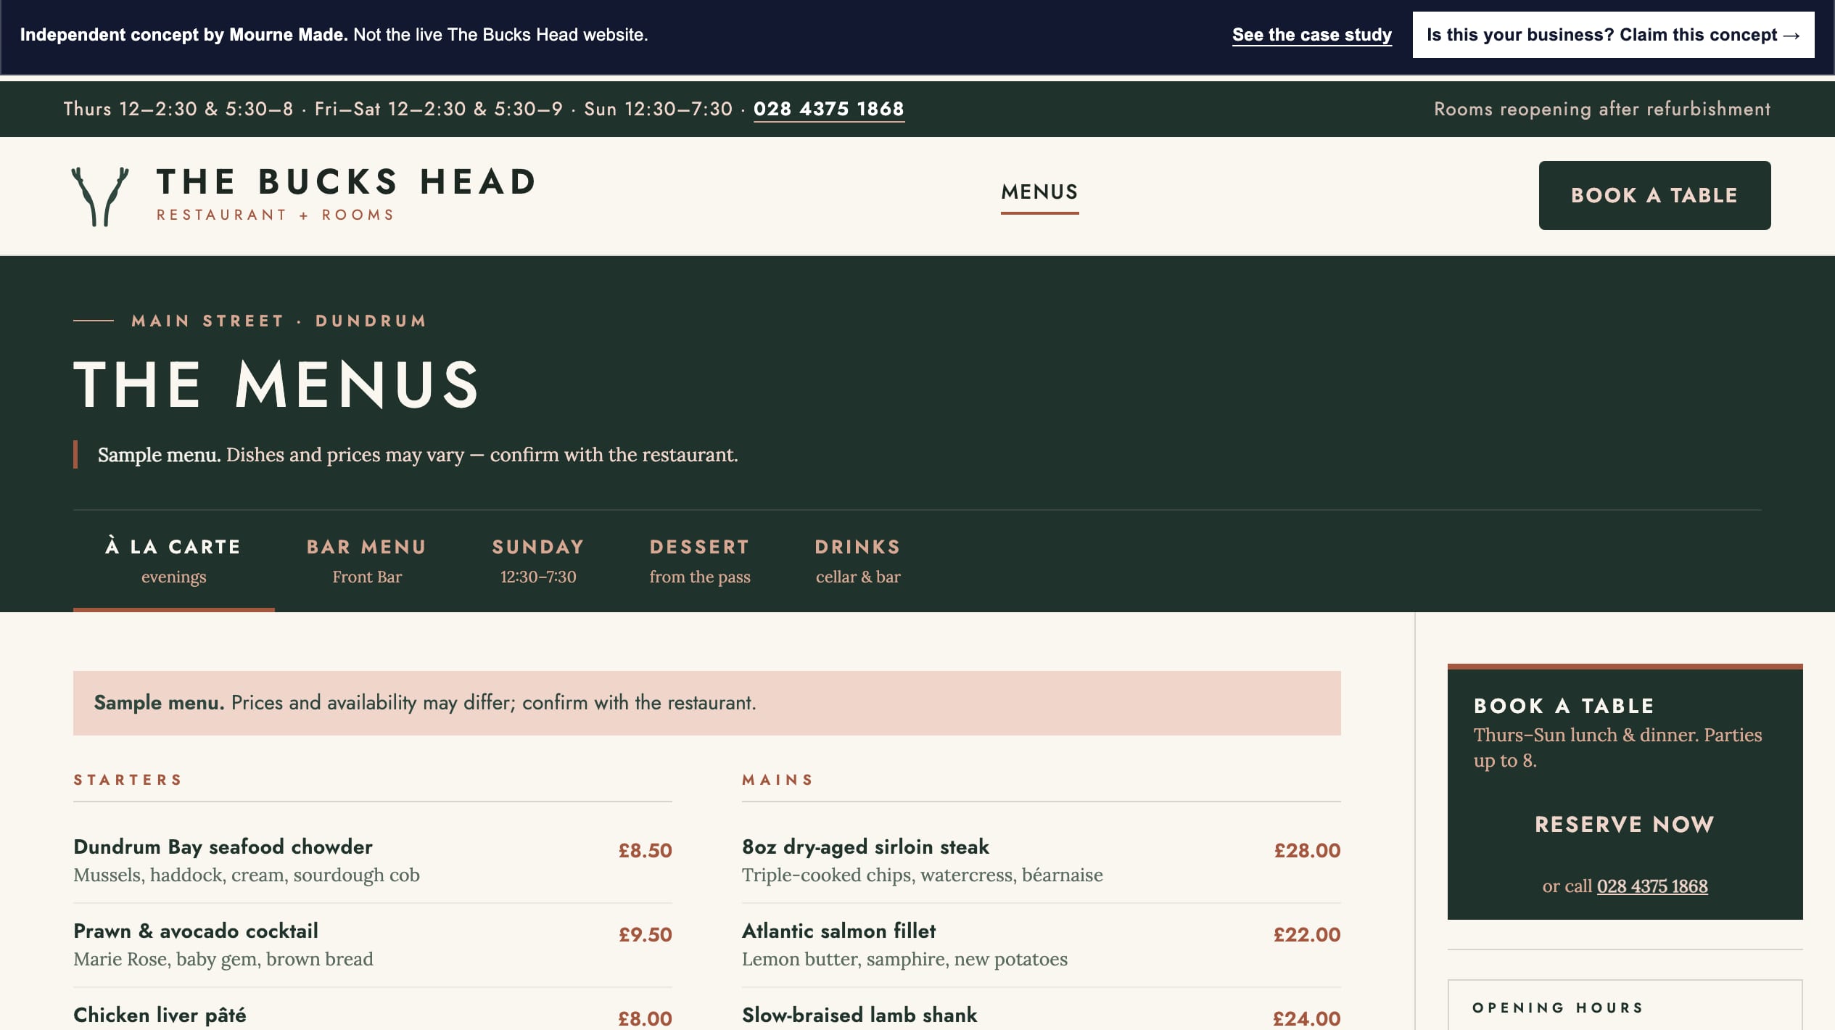Open the MENUS navigation item
This screenshot has height=1030, width=1835.
[x=1039, y=192]
